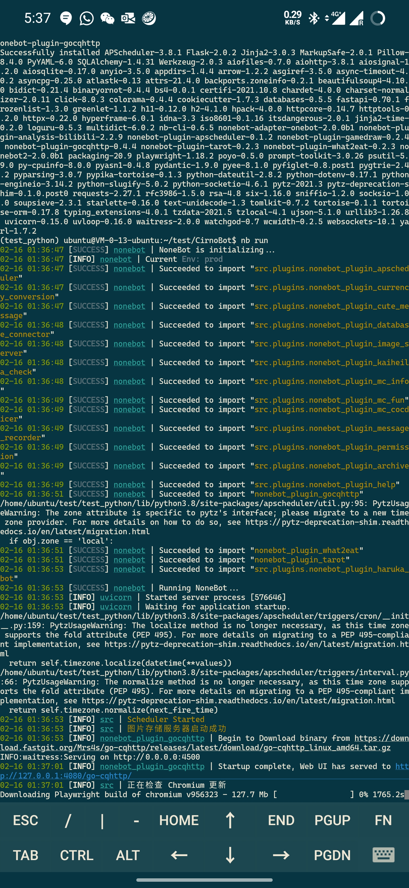This screenshot has width=409, height=888.
Task: Tap the 4G+ signal strength icon
Action: tap(338, 18)
